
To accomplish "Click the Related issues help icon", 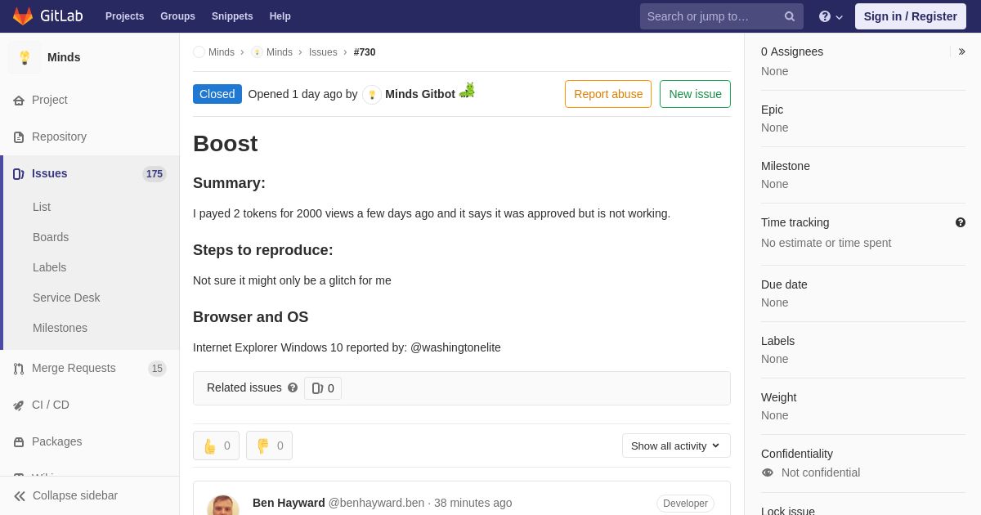I will (x=293, y=387).
